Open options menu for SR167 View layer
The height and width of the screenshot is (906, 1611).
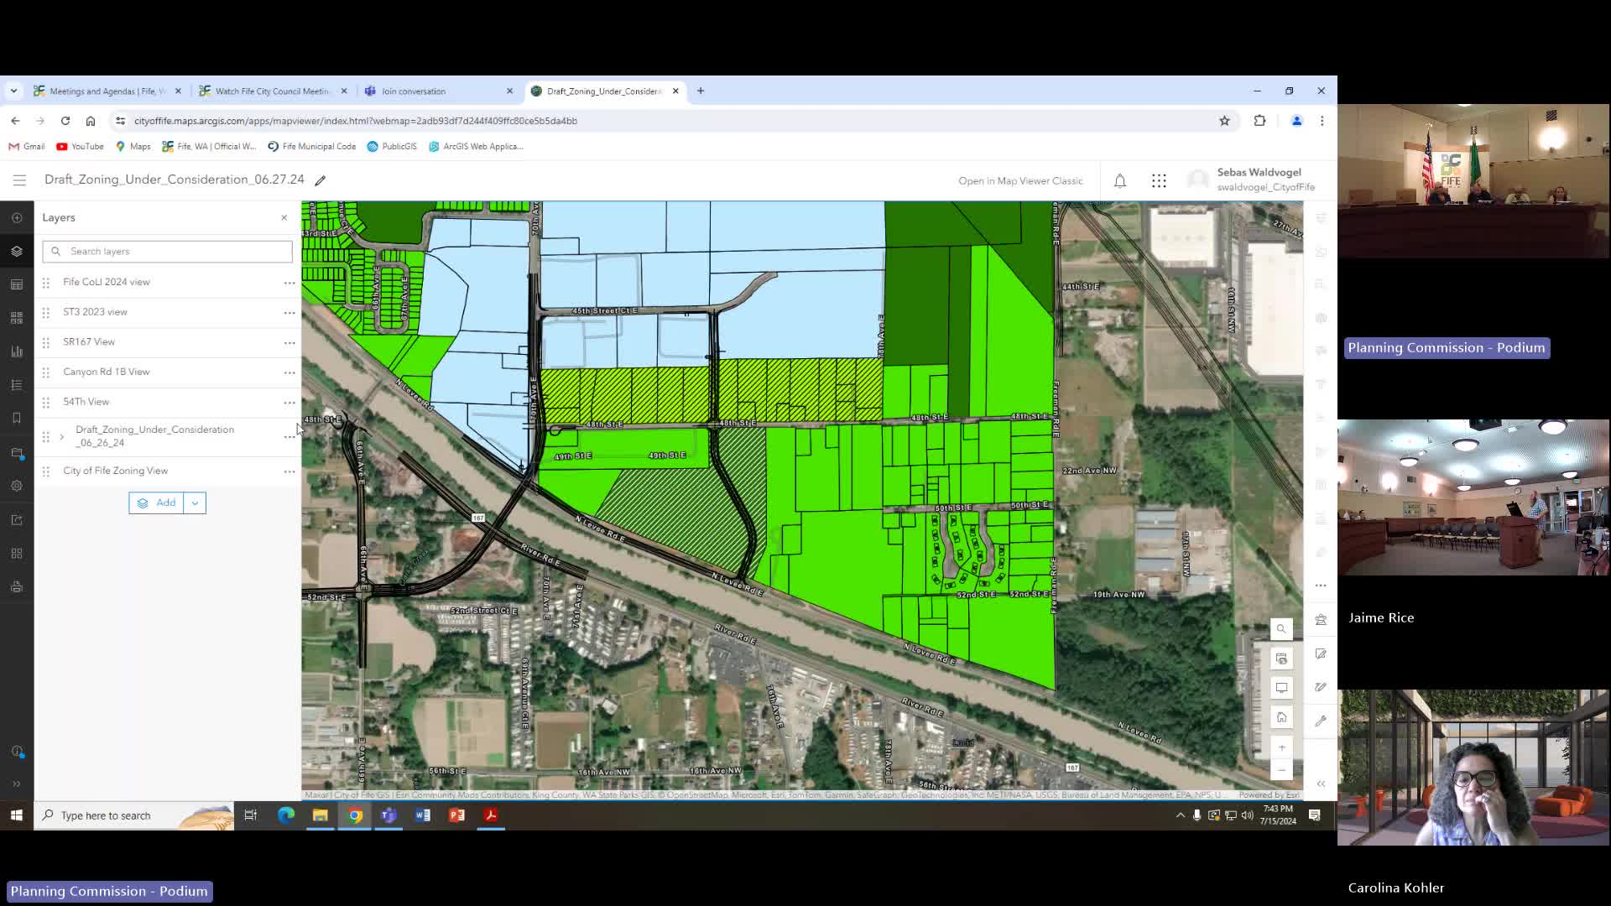289,342
